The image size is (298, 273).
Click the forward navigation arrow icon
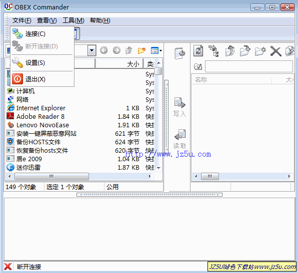click(x=116, y=50)
